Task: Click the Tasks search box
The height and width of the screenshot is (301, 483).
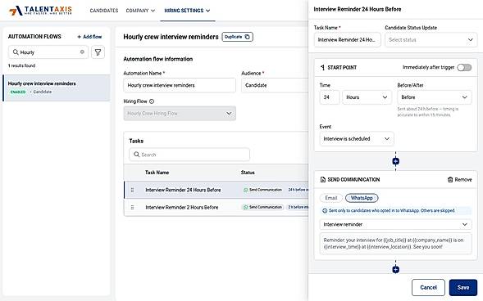Action: coord(189,155)
